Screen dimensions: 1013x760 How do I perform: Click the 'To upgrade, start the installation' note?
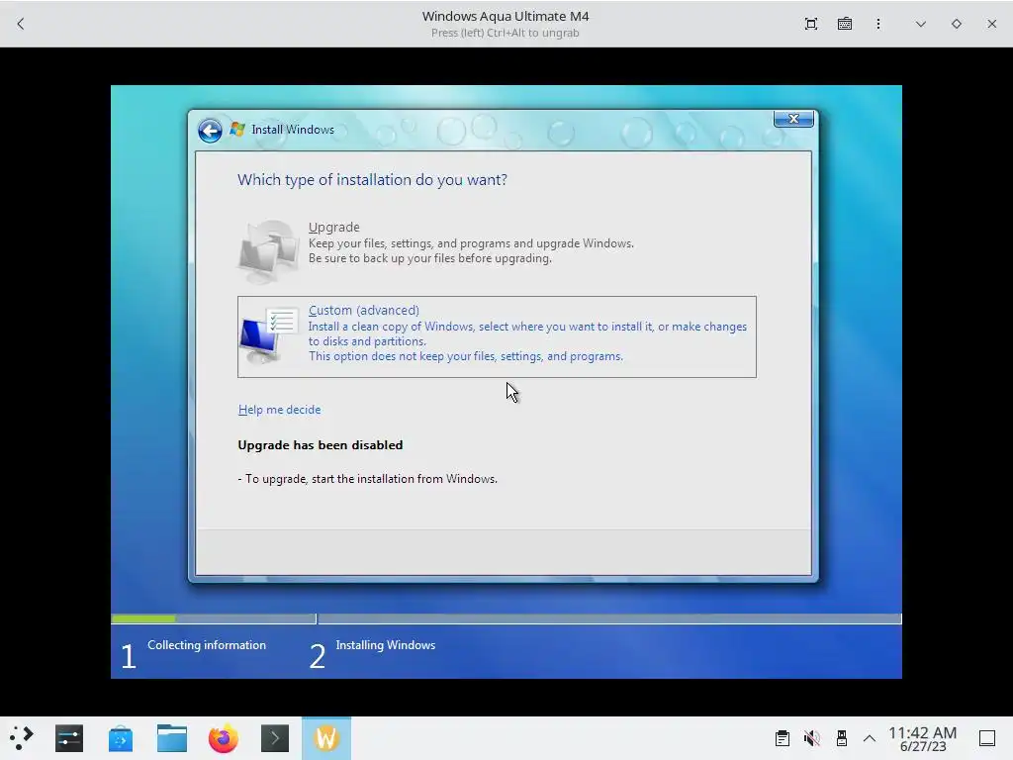pos(368,479)
